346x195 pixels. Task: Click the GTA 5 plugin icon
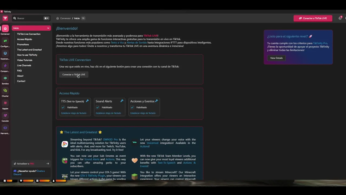(65, 176)
